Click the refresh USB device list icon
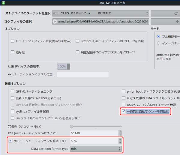This screenshot has height=155, width=180. pyautogui.click(x=176, y=13)
